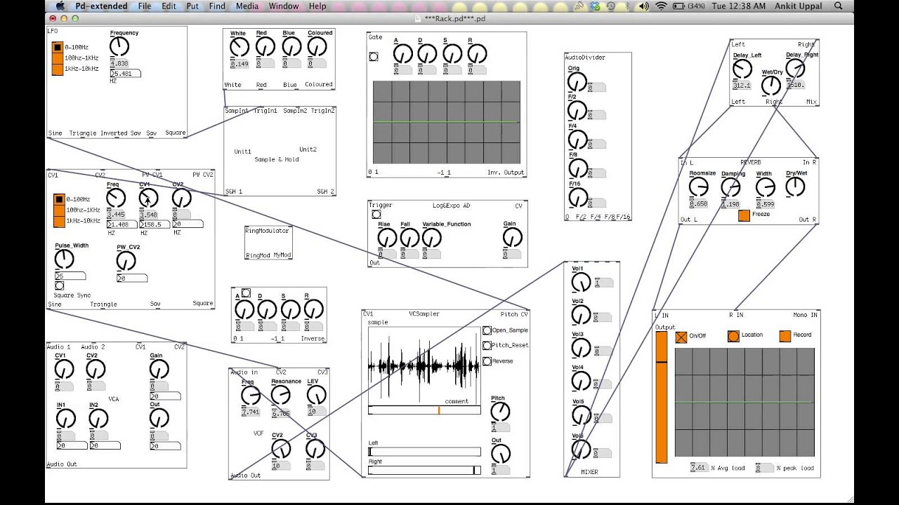Click the Orig knob in AudioDivider

coord(577,82)
